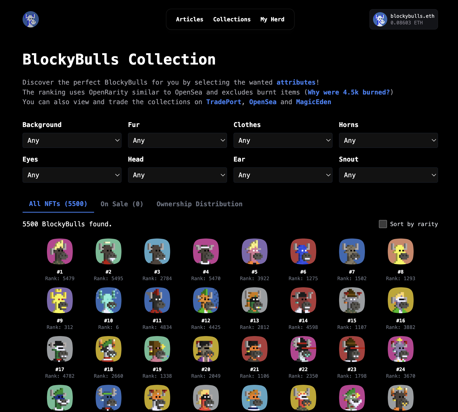Click the 0.08603 ETH balance text

tap(407, 23)
